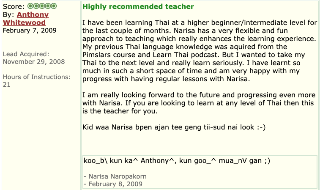Image resolution: width=320 pixels, height=190 pixels.
Task: Click the 'Score:' label text
Action: (14, 6)
